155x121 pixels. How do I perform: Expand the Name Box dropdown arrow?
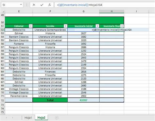pos(21,5)
